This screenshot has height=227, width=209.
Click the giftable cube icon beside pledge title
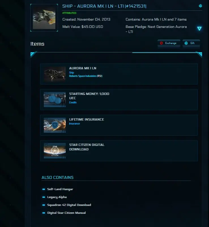click(200, 6)
